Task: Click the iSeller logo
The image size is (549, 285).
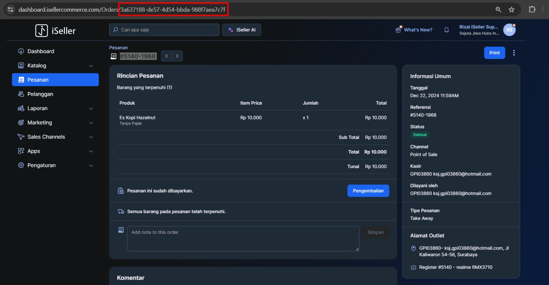Action: [x=55, y=31]
